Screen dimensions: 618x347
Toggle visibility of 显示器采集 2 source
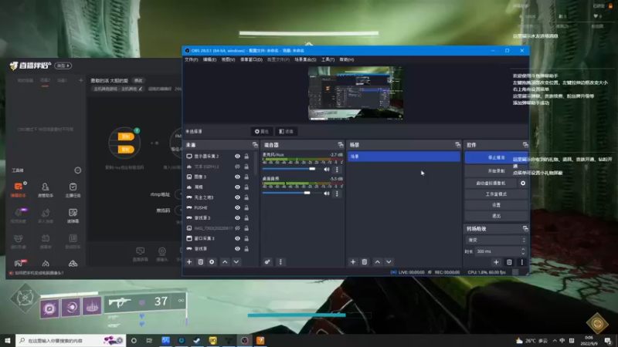237,157
